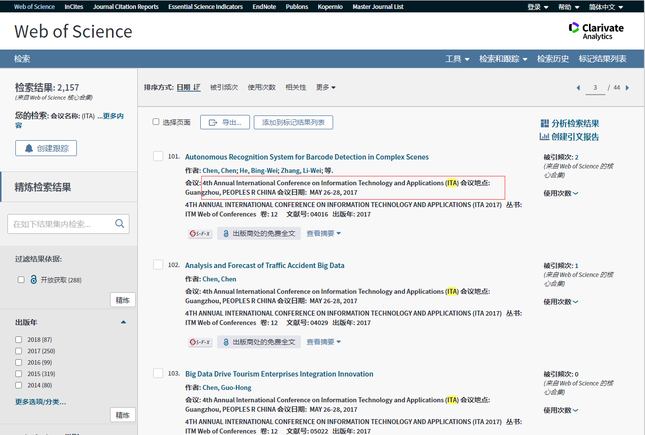Viewport: 645px width, 435px height.
Task: Click the Web of Science logo title
Action: [73, 31]
